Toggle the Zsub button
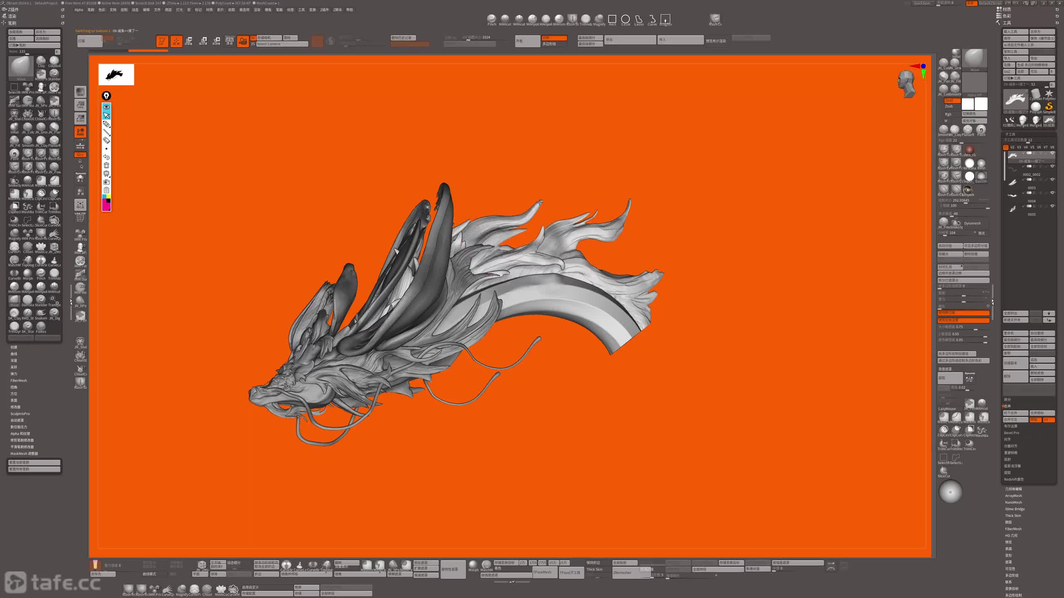 pyautogui.click(x=949, y=106)
